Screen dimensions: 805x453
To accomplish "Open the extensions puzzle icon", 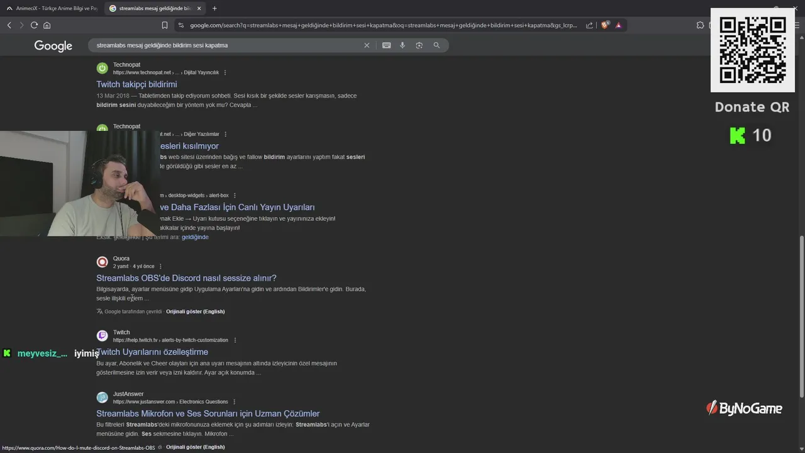I will [700, 25].
